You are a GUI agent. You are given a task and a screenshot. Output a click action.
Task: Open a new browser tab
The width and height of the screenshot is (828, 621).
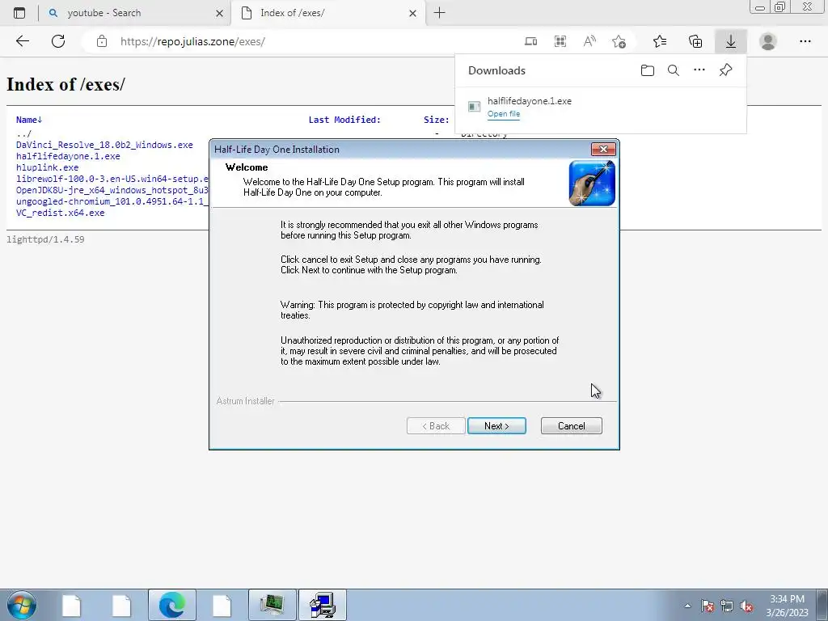(439, 13)
